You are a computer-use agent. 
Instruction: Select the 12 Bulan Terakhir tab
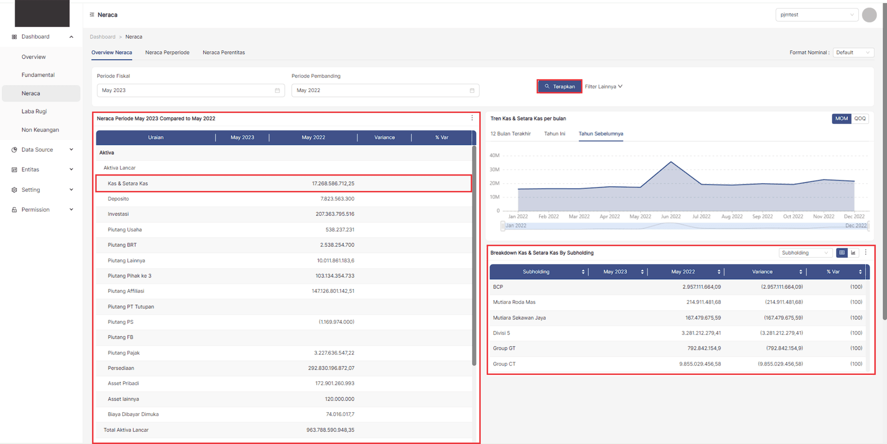pyautogui.click(x=510, y=133)
